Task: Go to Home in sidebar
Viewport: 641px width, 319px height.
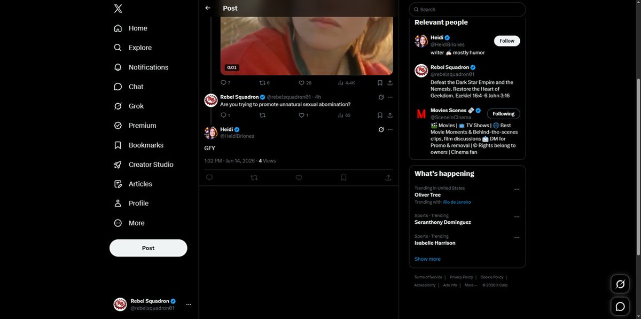Action: pyautogui.click(x=130, y=28)
